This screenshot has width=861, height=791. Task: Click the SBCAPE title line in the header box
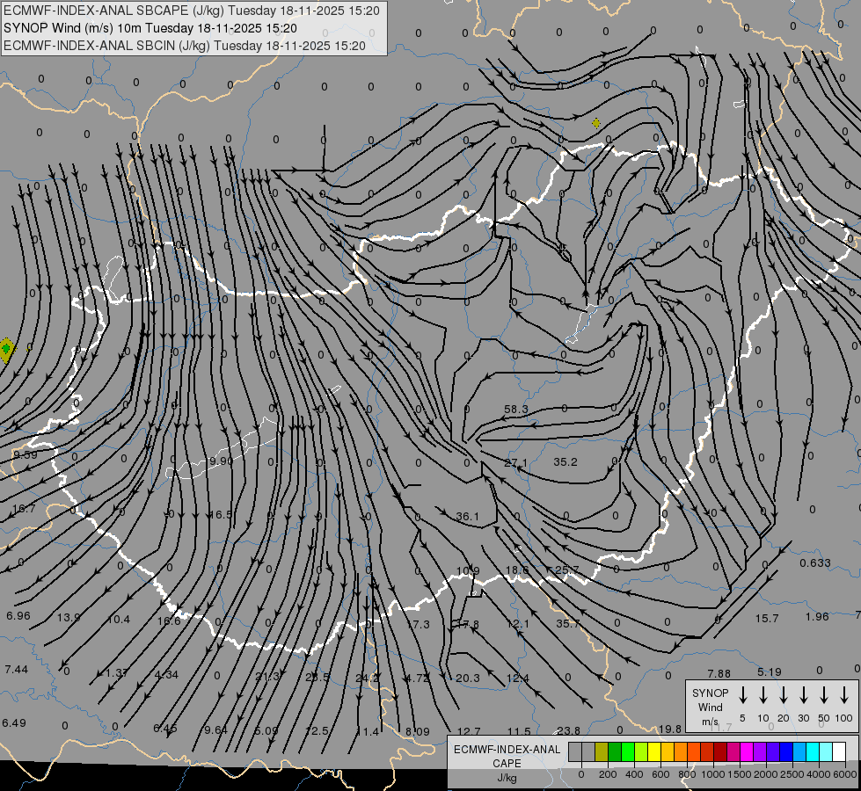(x=191, y=11)
